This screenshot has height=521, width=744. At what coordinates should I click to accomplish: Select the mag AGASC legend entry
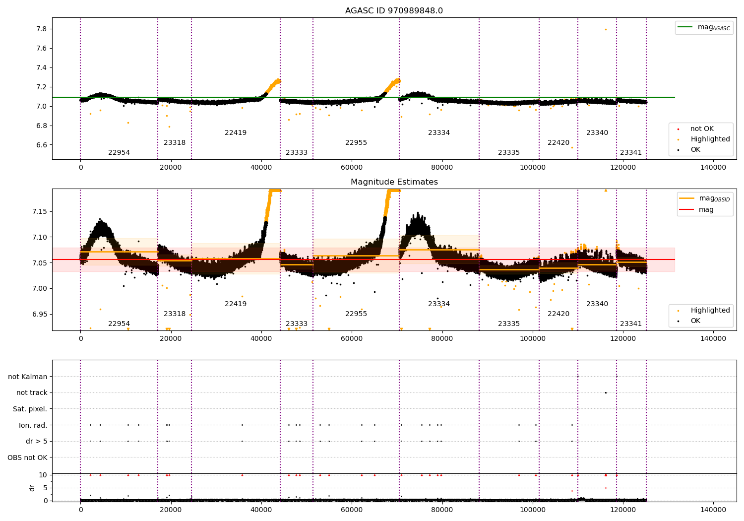(x=704, y=27)
